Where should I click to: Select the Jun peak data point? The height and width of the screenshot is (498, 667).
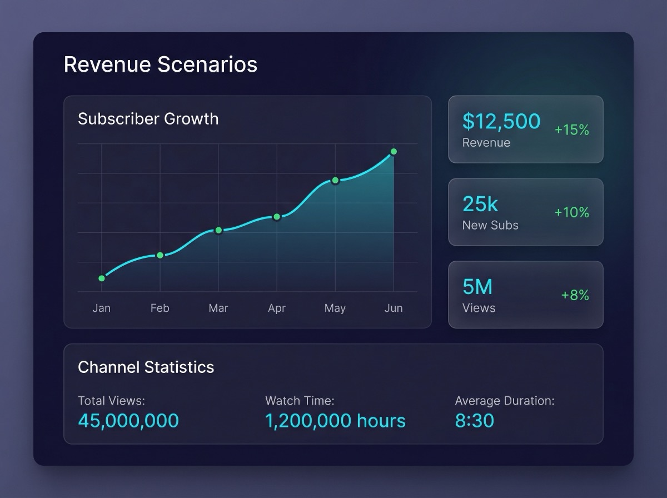394,151
